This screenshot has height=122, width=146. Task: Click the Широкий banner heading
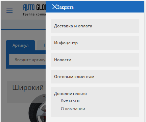[28, 88]
